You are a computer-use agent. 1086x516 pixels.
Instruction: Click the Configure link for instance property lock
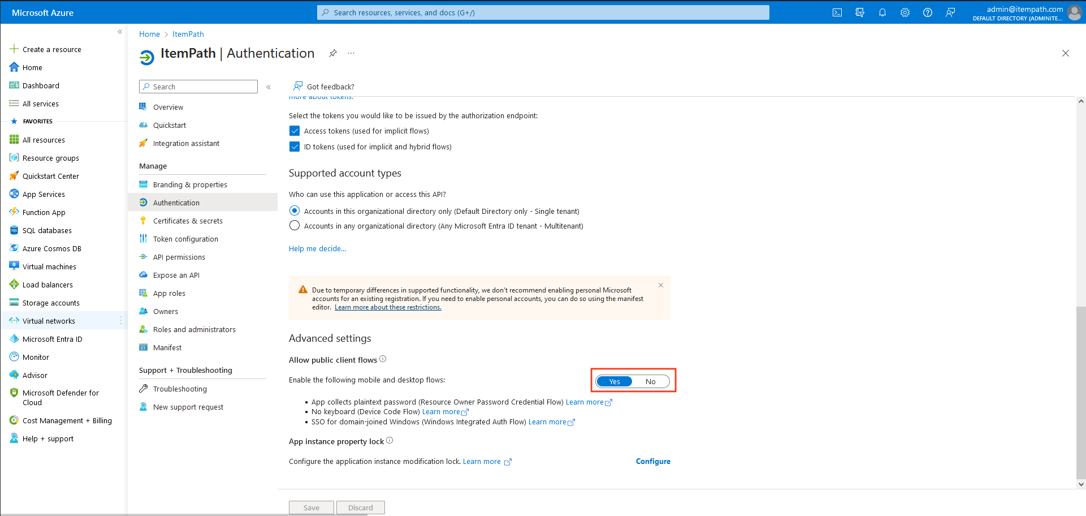tap(653, 461)
